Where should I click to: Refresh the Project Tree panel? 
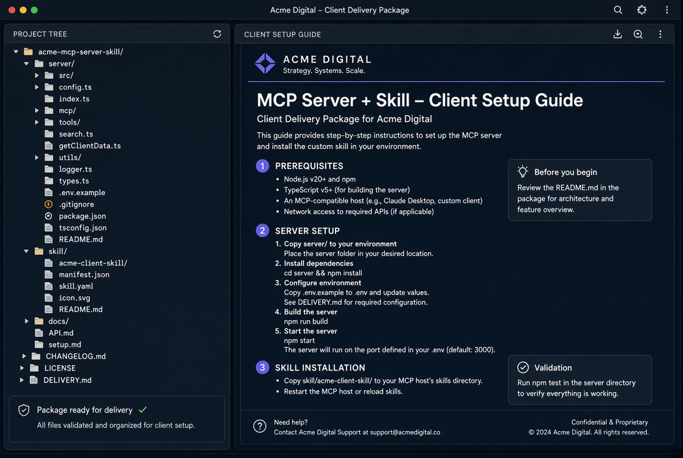[x=217, y=34]
